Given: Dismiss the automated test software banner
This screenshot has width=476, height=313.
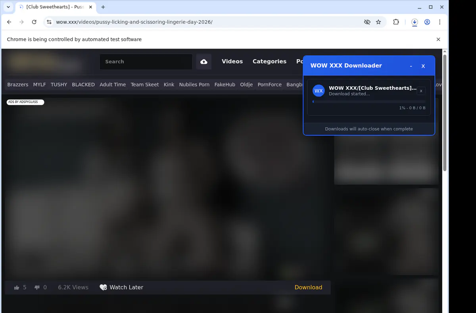Looking at the screenshot, I should (438, 40).
